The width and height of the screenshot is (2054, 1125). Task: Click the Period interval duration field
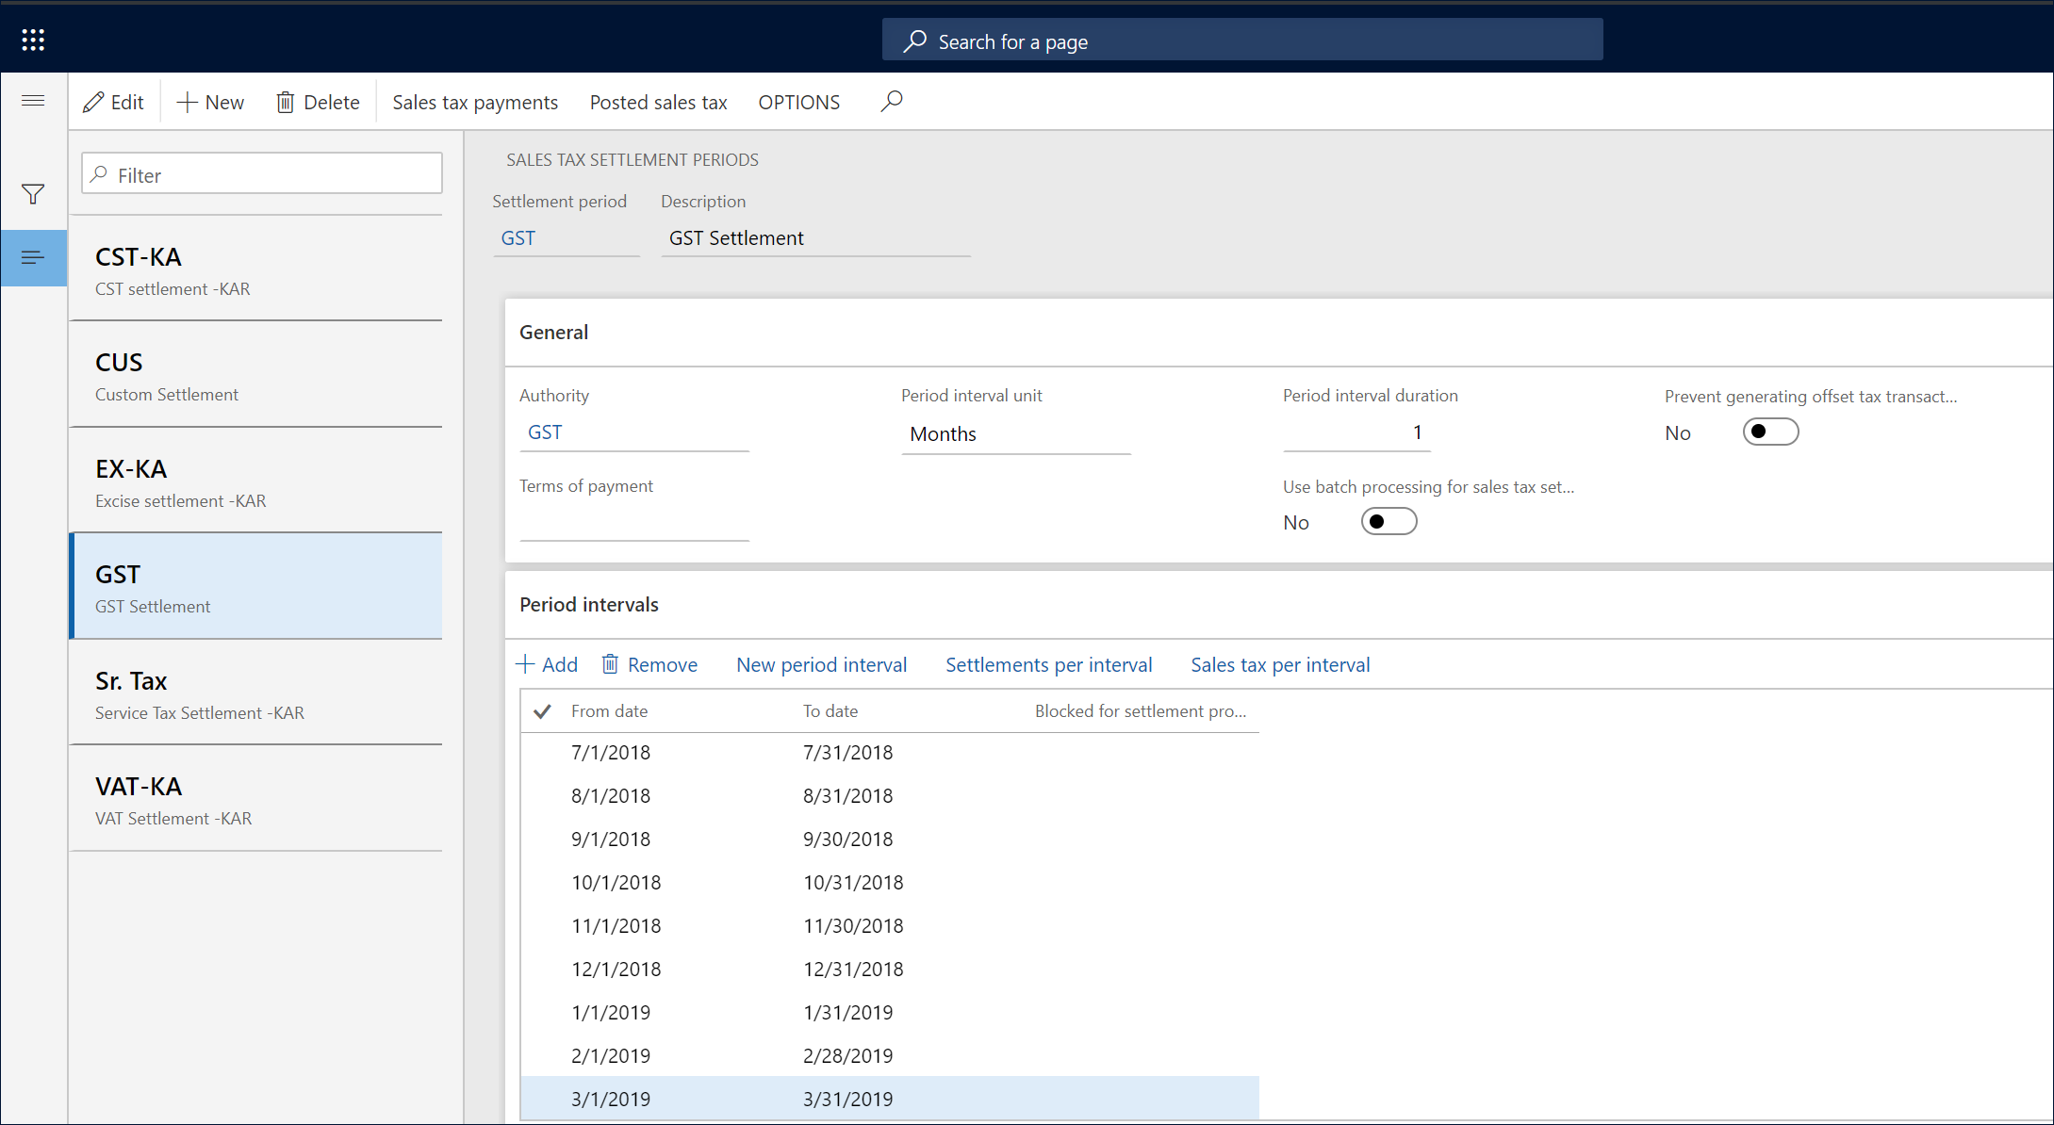(1356, 432)
